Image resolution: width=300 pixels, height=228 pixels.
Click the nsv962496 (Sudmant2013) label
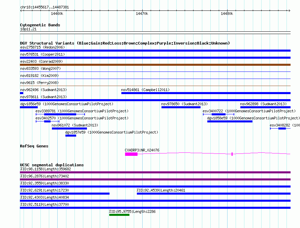(x=43, y=90)
